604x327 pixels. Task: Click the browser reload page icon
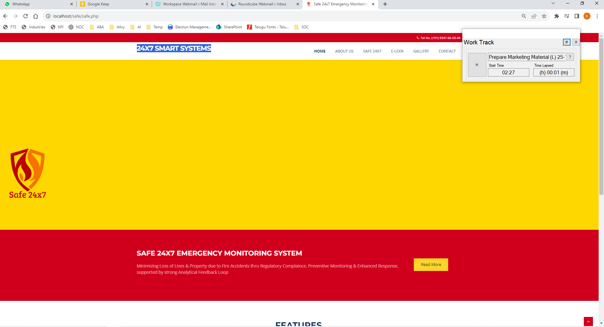[x=26, y=16]
